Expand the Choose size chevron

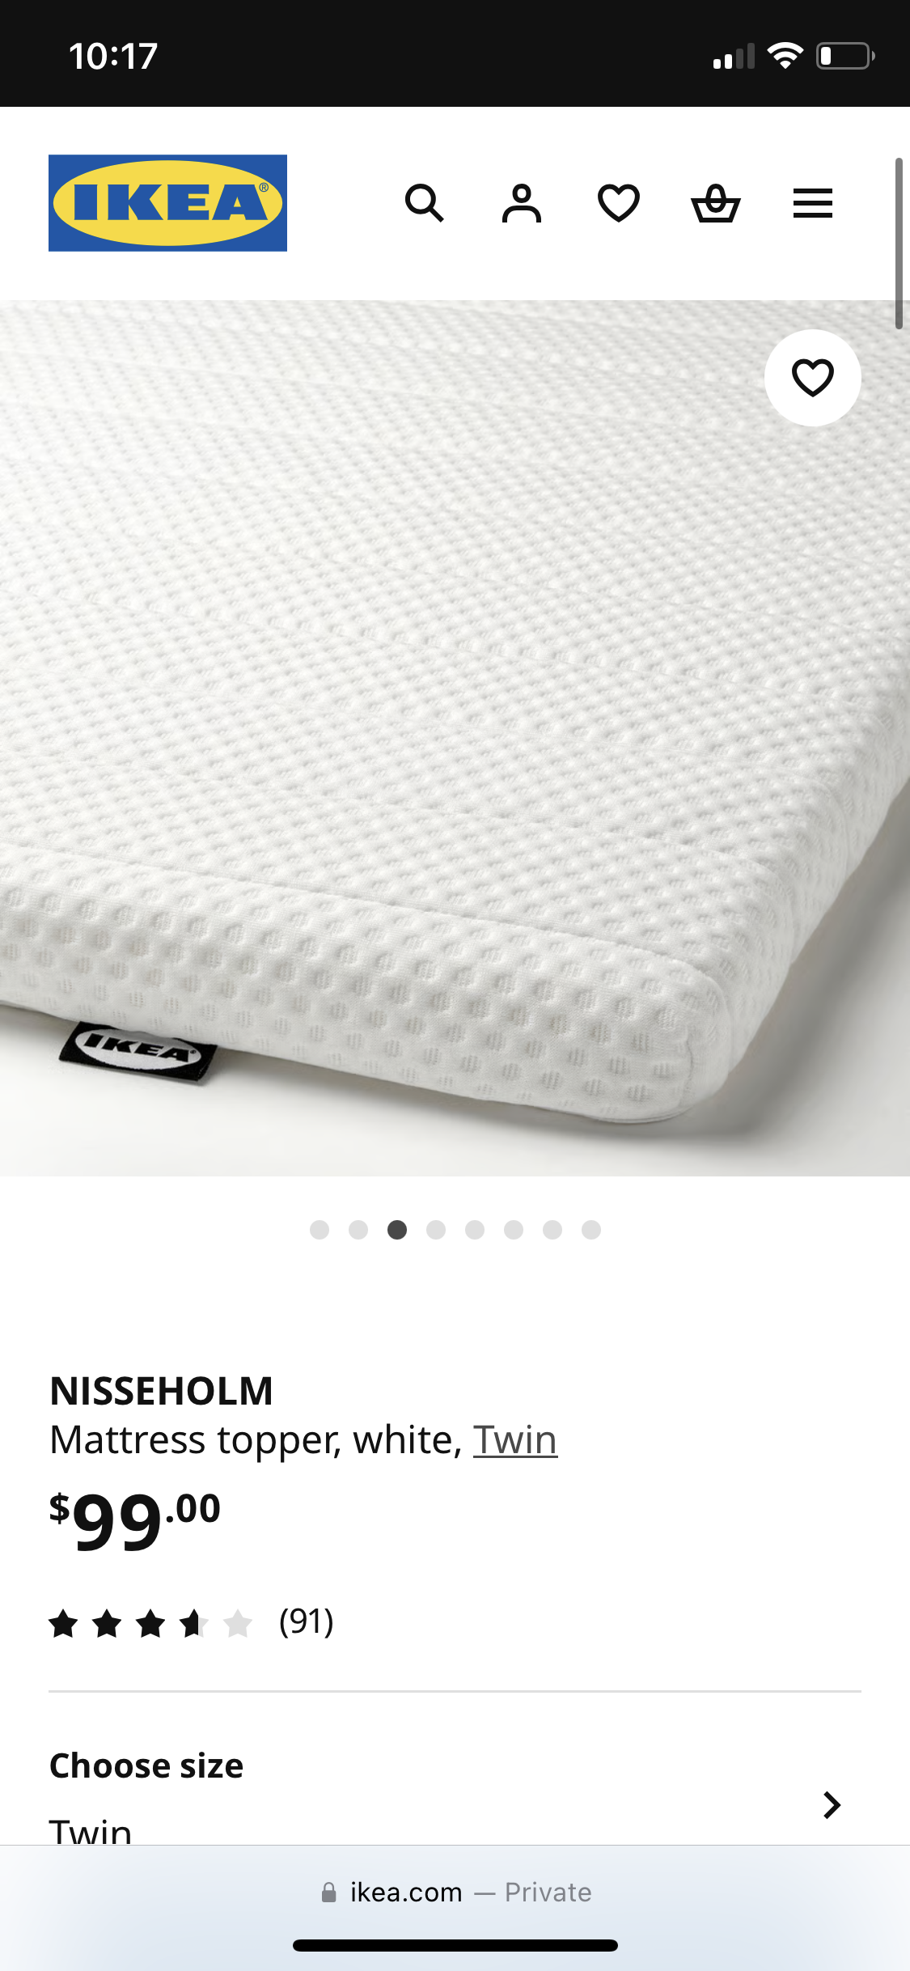pyautogui.click(x=832, y=1805)
